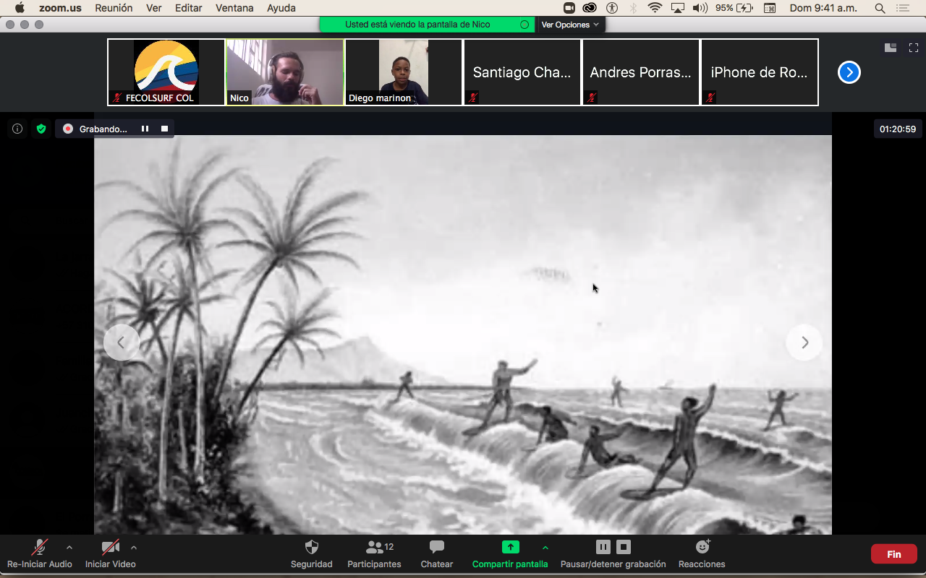The width and height of the screenshot is (926, 578).
Task: Open the Reunión menu
Action: (114, 8)
